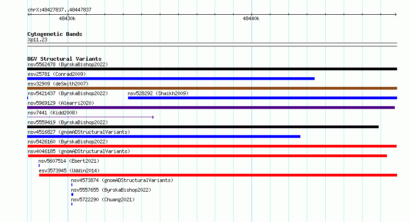Open nsv4516827 (gnomADStructuralVariants) label
The height and width of the screenshot is (222, 410).
(x=79, y=132)
